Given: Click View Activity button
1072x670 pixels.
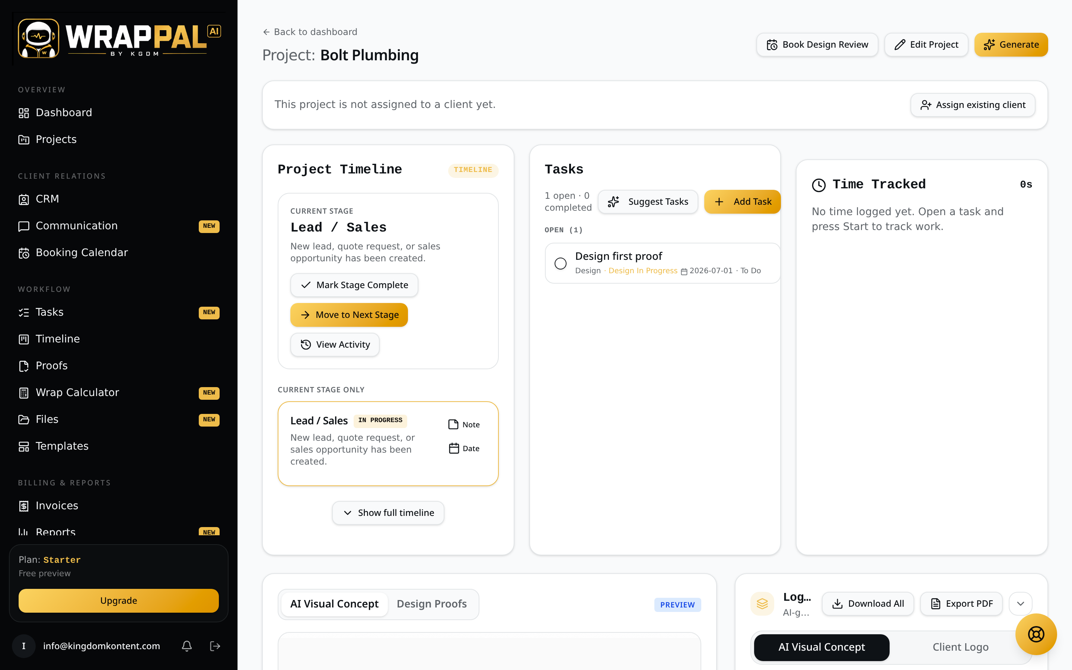Looking at the screenshot, I should click(335, 345).
